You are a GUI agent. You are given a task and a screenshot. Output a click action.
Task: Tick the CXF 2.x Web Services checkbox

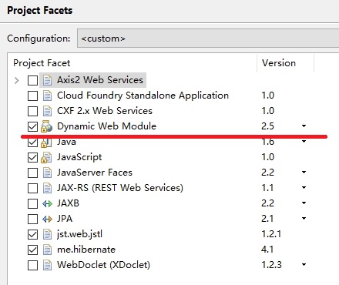coord(32,112)
